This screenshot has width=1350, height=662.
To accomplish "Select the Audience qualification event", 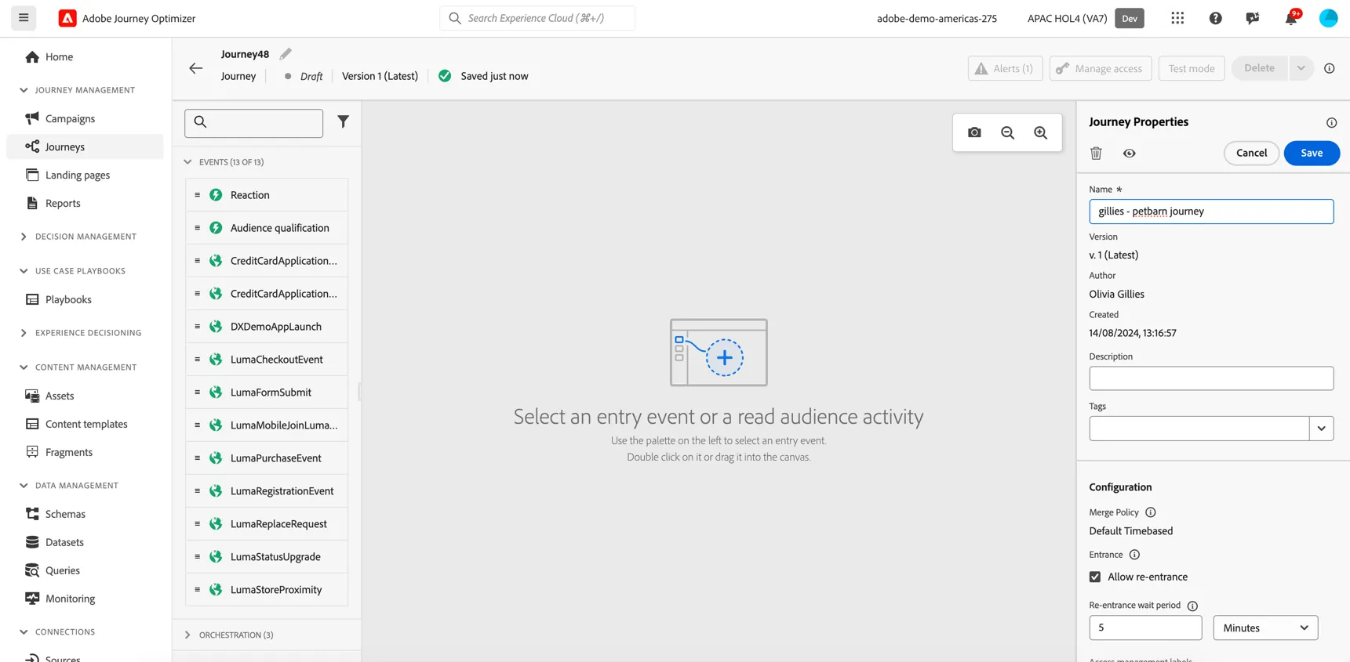I will [x=267, y=228].
